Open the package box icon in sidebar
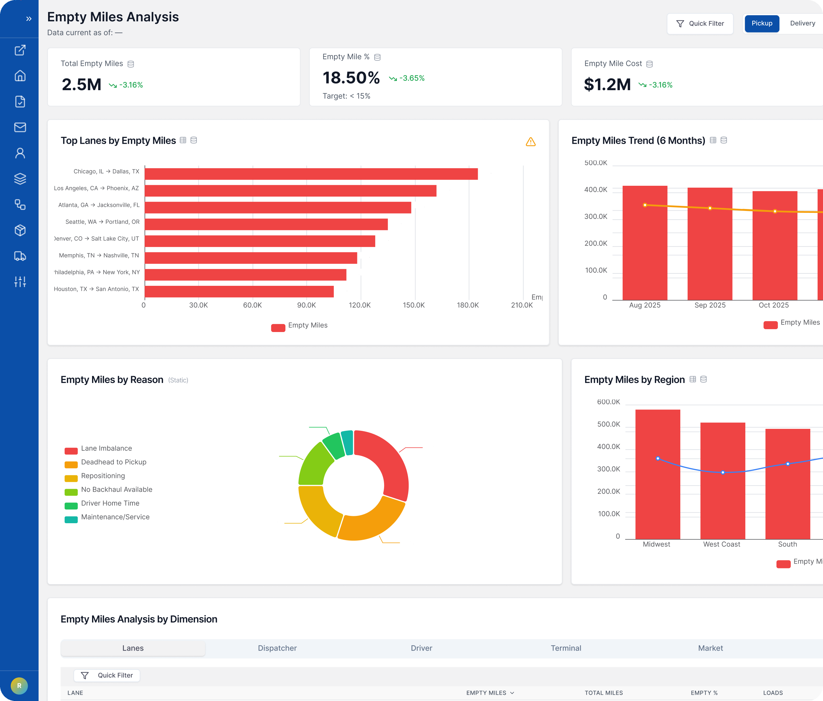 point(20,230)
